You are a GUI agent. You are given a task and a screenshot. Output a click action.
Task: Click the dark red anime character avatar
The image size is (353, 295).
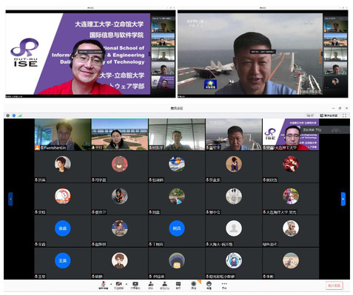291,164
